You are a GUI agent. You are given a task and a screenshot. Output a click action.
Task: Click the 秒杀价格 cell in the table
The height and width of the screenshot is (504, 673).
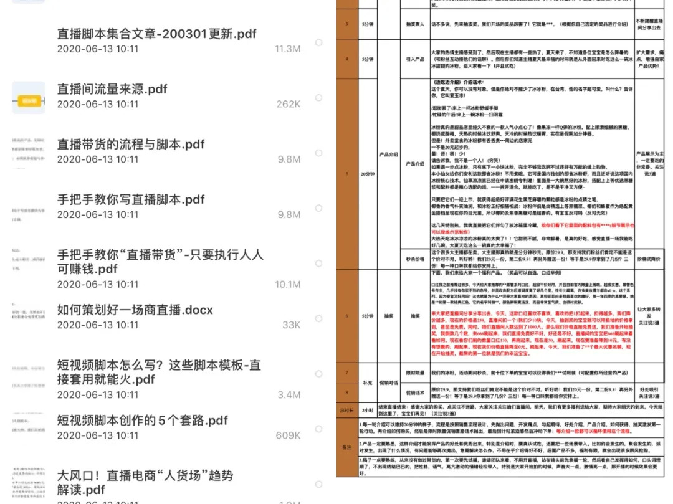point(415,259)
